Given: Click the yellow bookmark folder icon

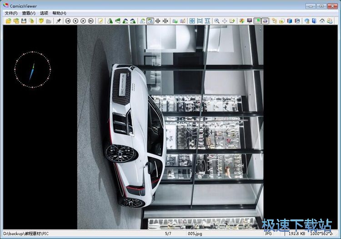Looking at the screenshot, I should [41, 21].
